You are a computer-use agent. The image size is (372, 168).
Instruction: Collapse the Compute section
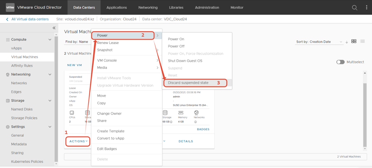[50, 40]
